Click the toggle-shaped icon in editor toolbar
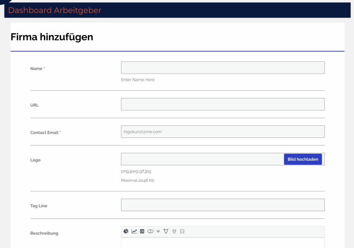 click(x=150, y=231)
